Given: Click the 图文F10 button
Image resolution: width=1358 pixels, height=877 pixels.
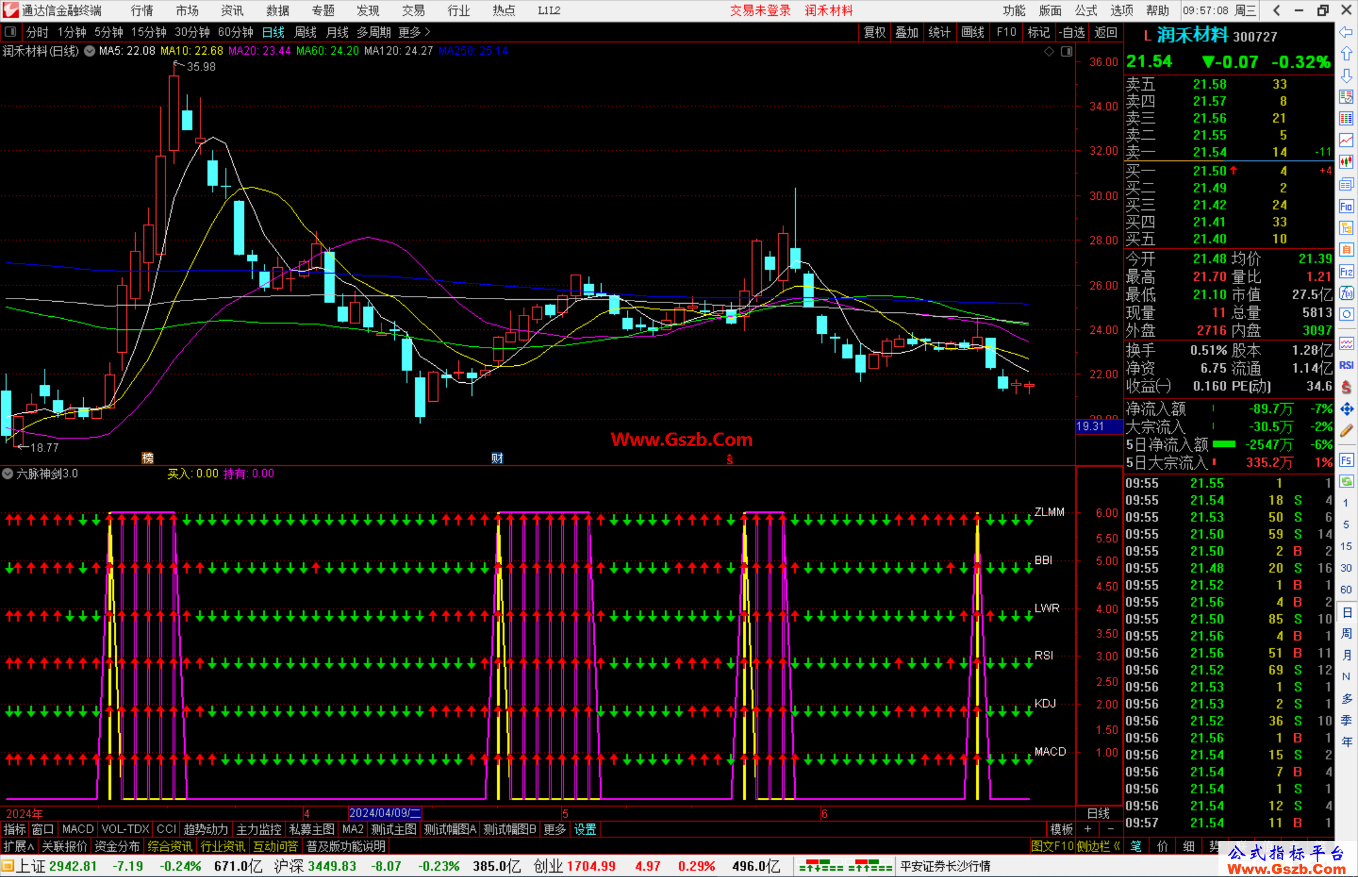Looking at the screenshot, I should tap(1052, 846).
